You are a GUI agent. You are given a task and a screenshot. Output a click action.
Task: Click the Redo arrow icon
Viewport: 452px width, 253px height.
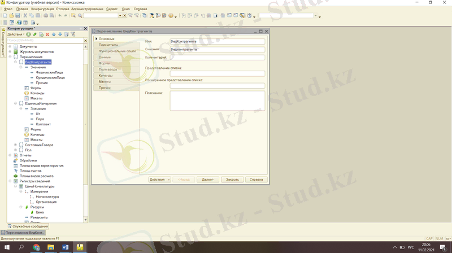pyautogui.click(x=66, y=15)
